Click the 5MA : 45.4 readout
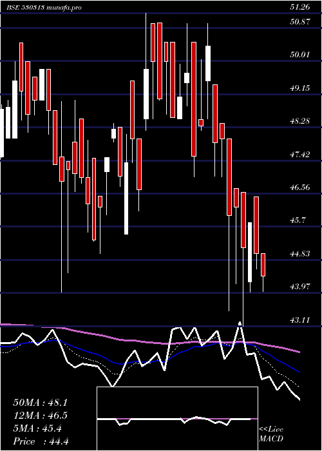Screen dimensions: 322x451 pos(37,428)
